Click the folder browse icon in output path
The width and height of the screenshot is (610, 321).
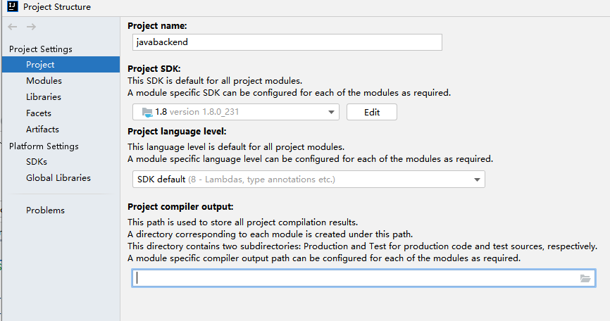pos(585,279)
